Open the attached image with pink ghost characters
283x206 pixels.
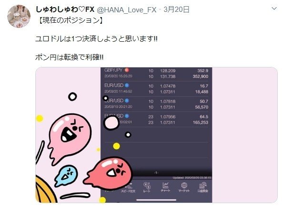pyautogui.click(x=156, y=135)
